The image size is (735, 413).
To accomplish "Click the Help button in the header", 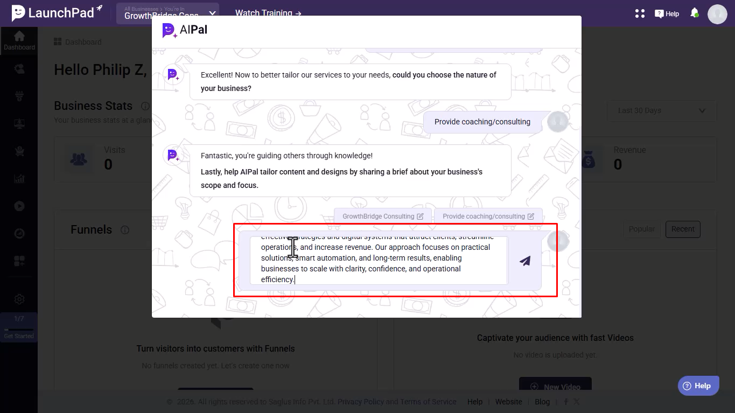I will pyautogui.click(x=667, y=13).
